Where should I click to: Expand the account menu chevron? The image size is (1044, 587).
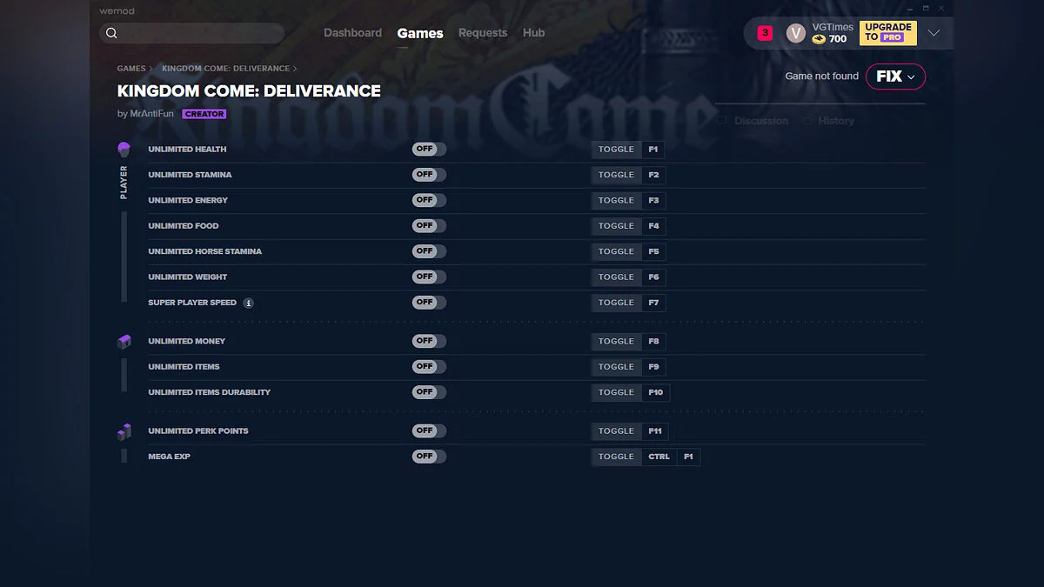[934, 33]
